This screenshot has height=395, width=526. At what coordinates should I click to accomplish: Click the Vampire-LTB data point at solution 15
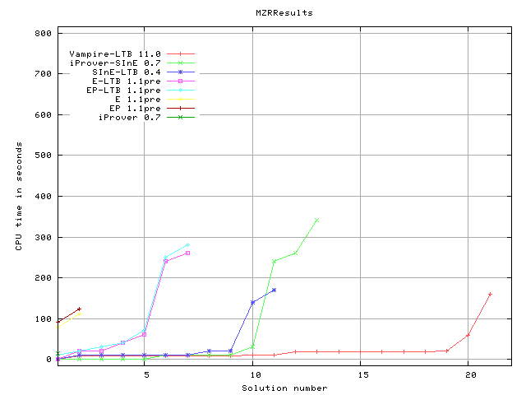click(360, 351)
